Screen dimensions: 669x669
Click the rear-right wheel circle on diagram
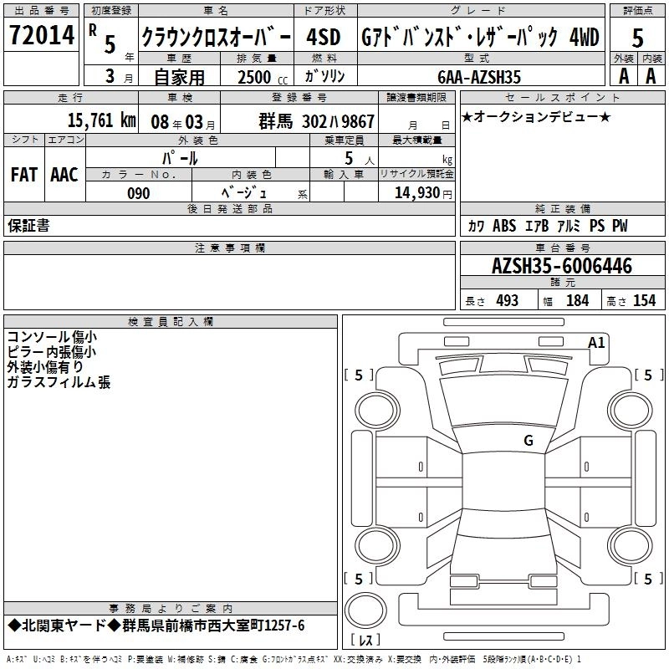click(630, 546)
